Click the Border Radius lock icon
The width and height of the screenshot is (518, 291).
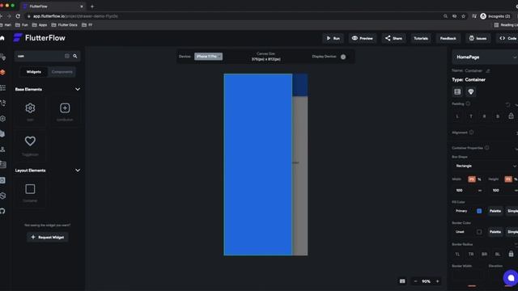tap(511, 254)
